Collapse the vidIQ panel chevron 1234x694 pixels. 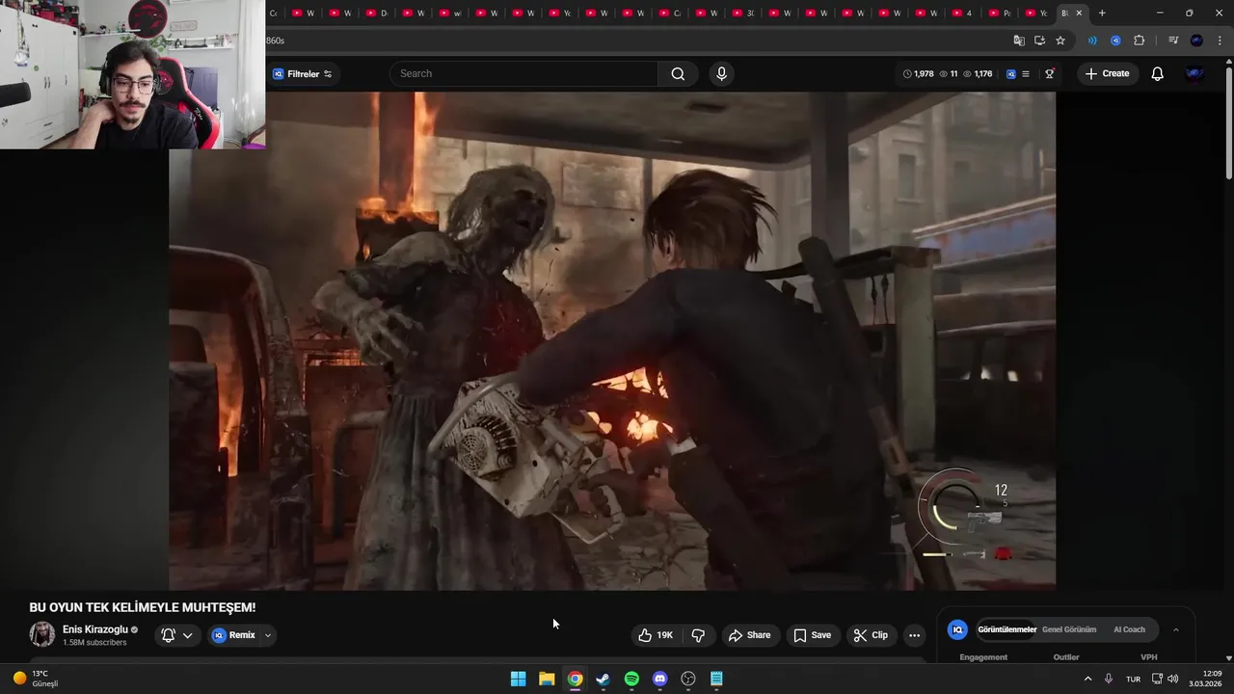[1175, 629]
